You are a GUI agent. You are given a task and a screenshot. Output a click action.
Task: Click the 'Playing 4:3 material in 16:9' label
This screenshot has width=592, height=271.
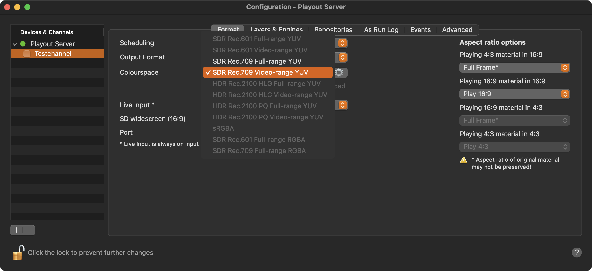(501, 55)
